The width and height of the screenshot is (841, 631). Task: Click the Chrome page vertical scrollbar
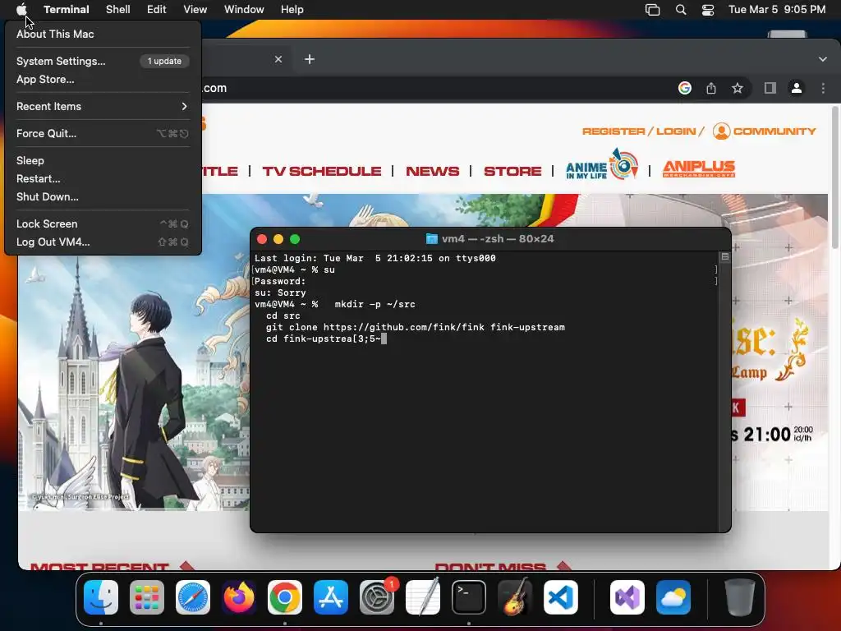pyautogui.click(x=834, y=177)
